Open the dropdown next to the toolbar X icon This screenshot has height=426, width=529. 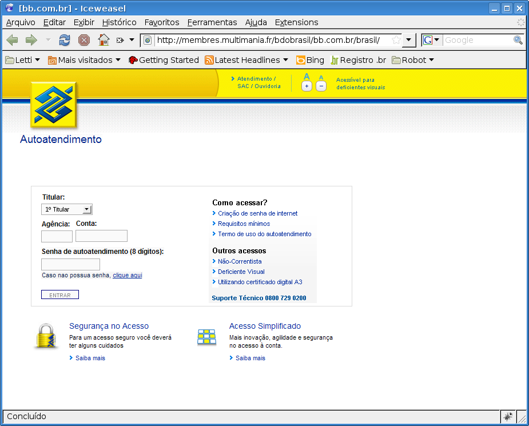[x=132, y=40]
